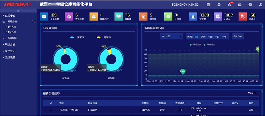265x116 pixels.
Task: Click the monitor screen icon in header
Action: (x=209, y=5)
